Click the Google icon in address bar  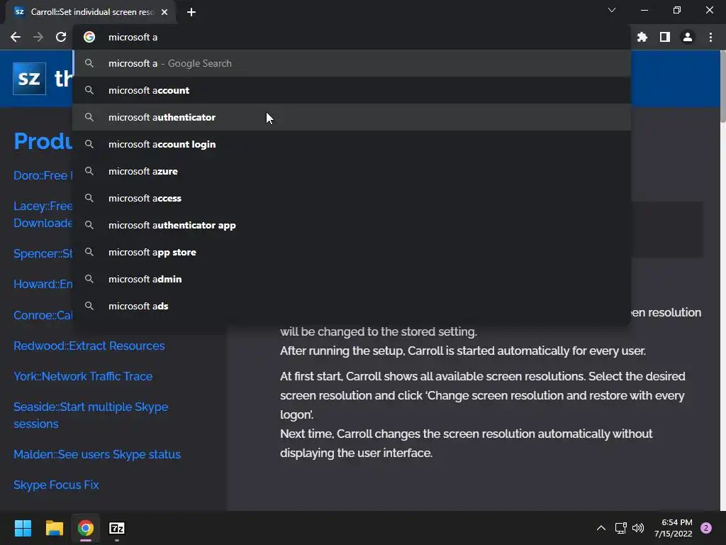coord(89,37)
